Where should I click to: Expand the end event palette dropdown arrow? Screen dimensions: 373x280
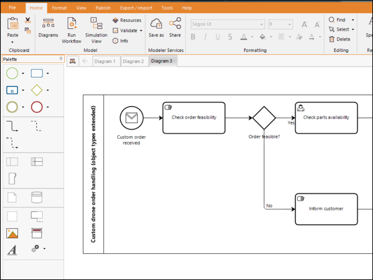click(x=47, y=107)
